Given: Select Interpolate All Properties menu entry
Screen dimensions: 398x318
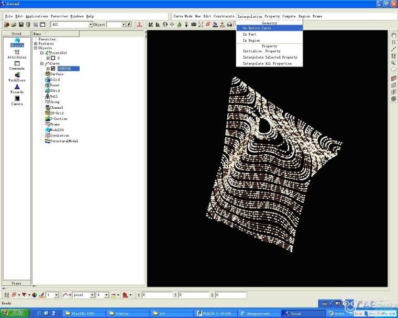Looking at the screenshot, I should pos(267,64).
